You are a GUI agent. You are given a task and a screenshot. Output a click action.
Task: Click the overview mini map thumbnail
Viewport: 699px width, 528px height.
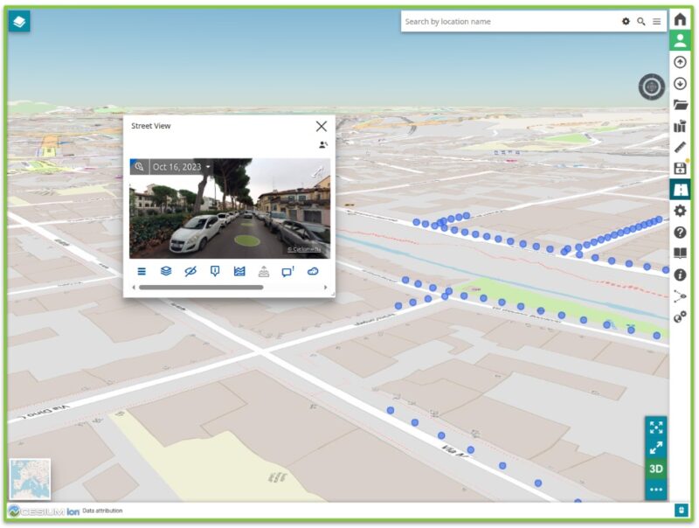pyautogui.click(x=30, y=479)
